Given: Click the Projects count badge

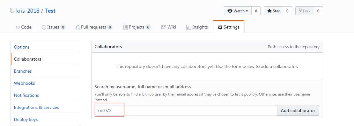Looking at the screenshot, I should [x=148, y=27].
